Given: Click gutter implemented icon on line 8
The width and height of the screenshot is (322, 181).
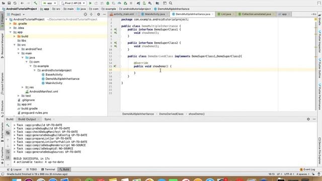Looking at the screenshot, I should coord(115,43).
